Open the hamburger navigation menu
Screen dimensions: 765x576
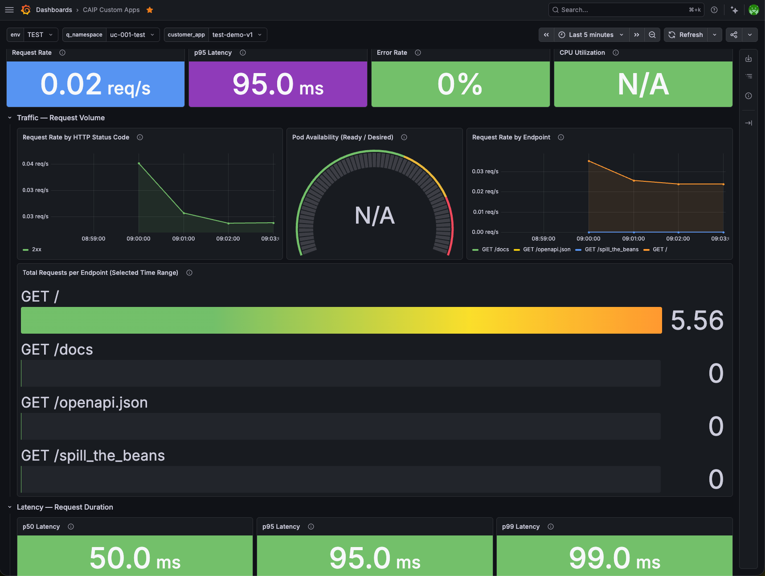9,10
